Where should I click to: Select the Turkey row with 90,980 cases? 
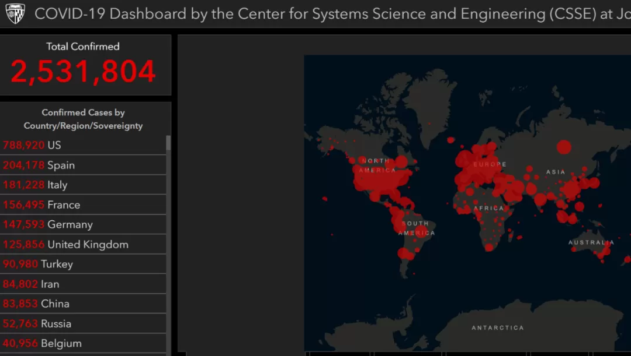pyautogui.click(x=83, y=264)
